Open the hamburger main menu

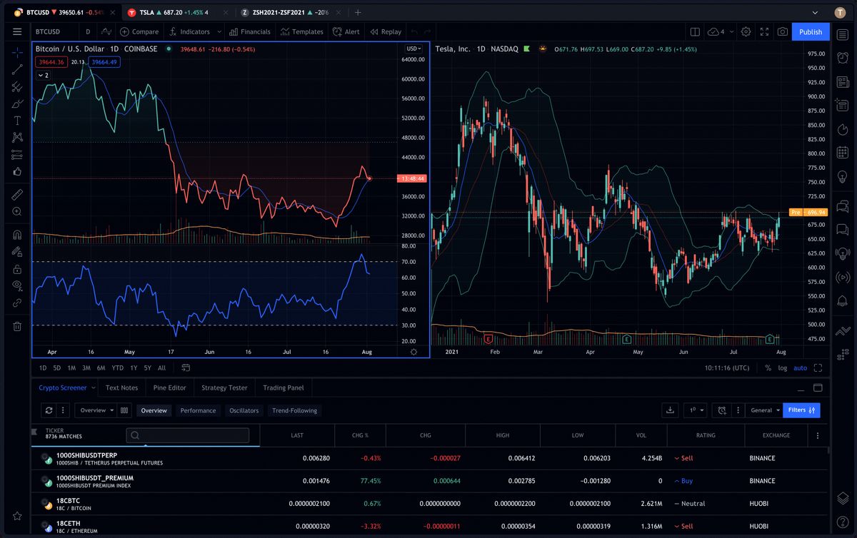(x=17, y=31)
